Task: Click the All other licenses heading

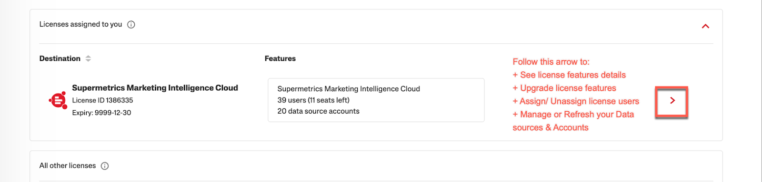Action: 68,166
